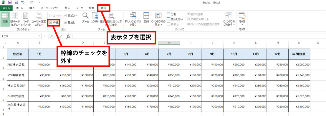This screenshot has height=116, width=326.
Task: Click 整列 arrange windows icon
Action: coord(146,18)
